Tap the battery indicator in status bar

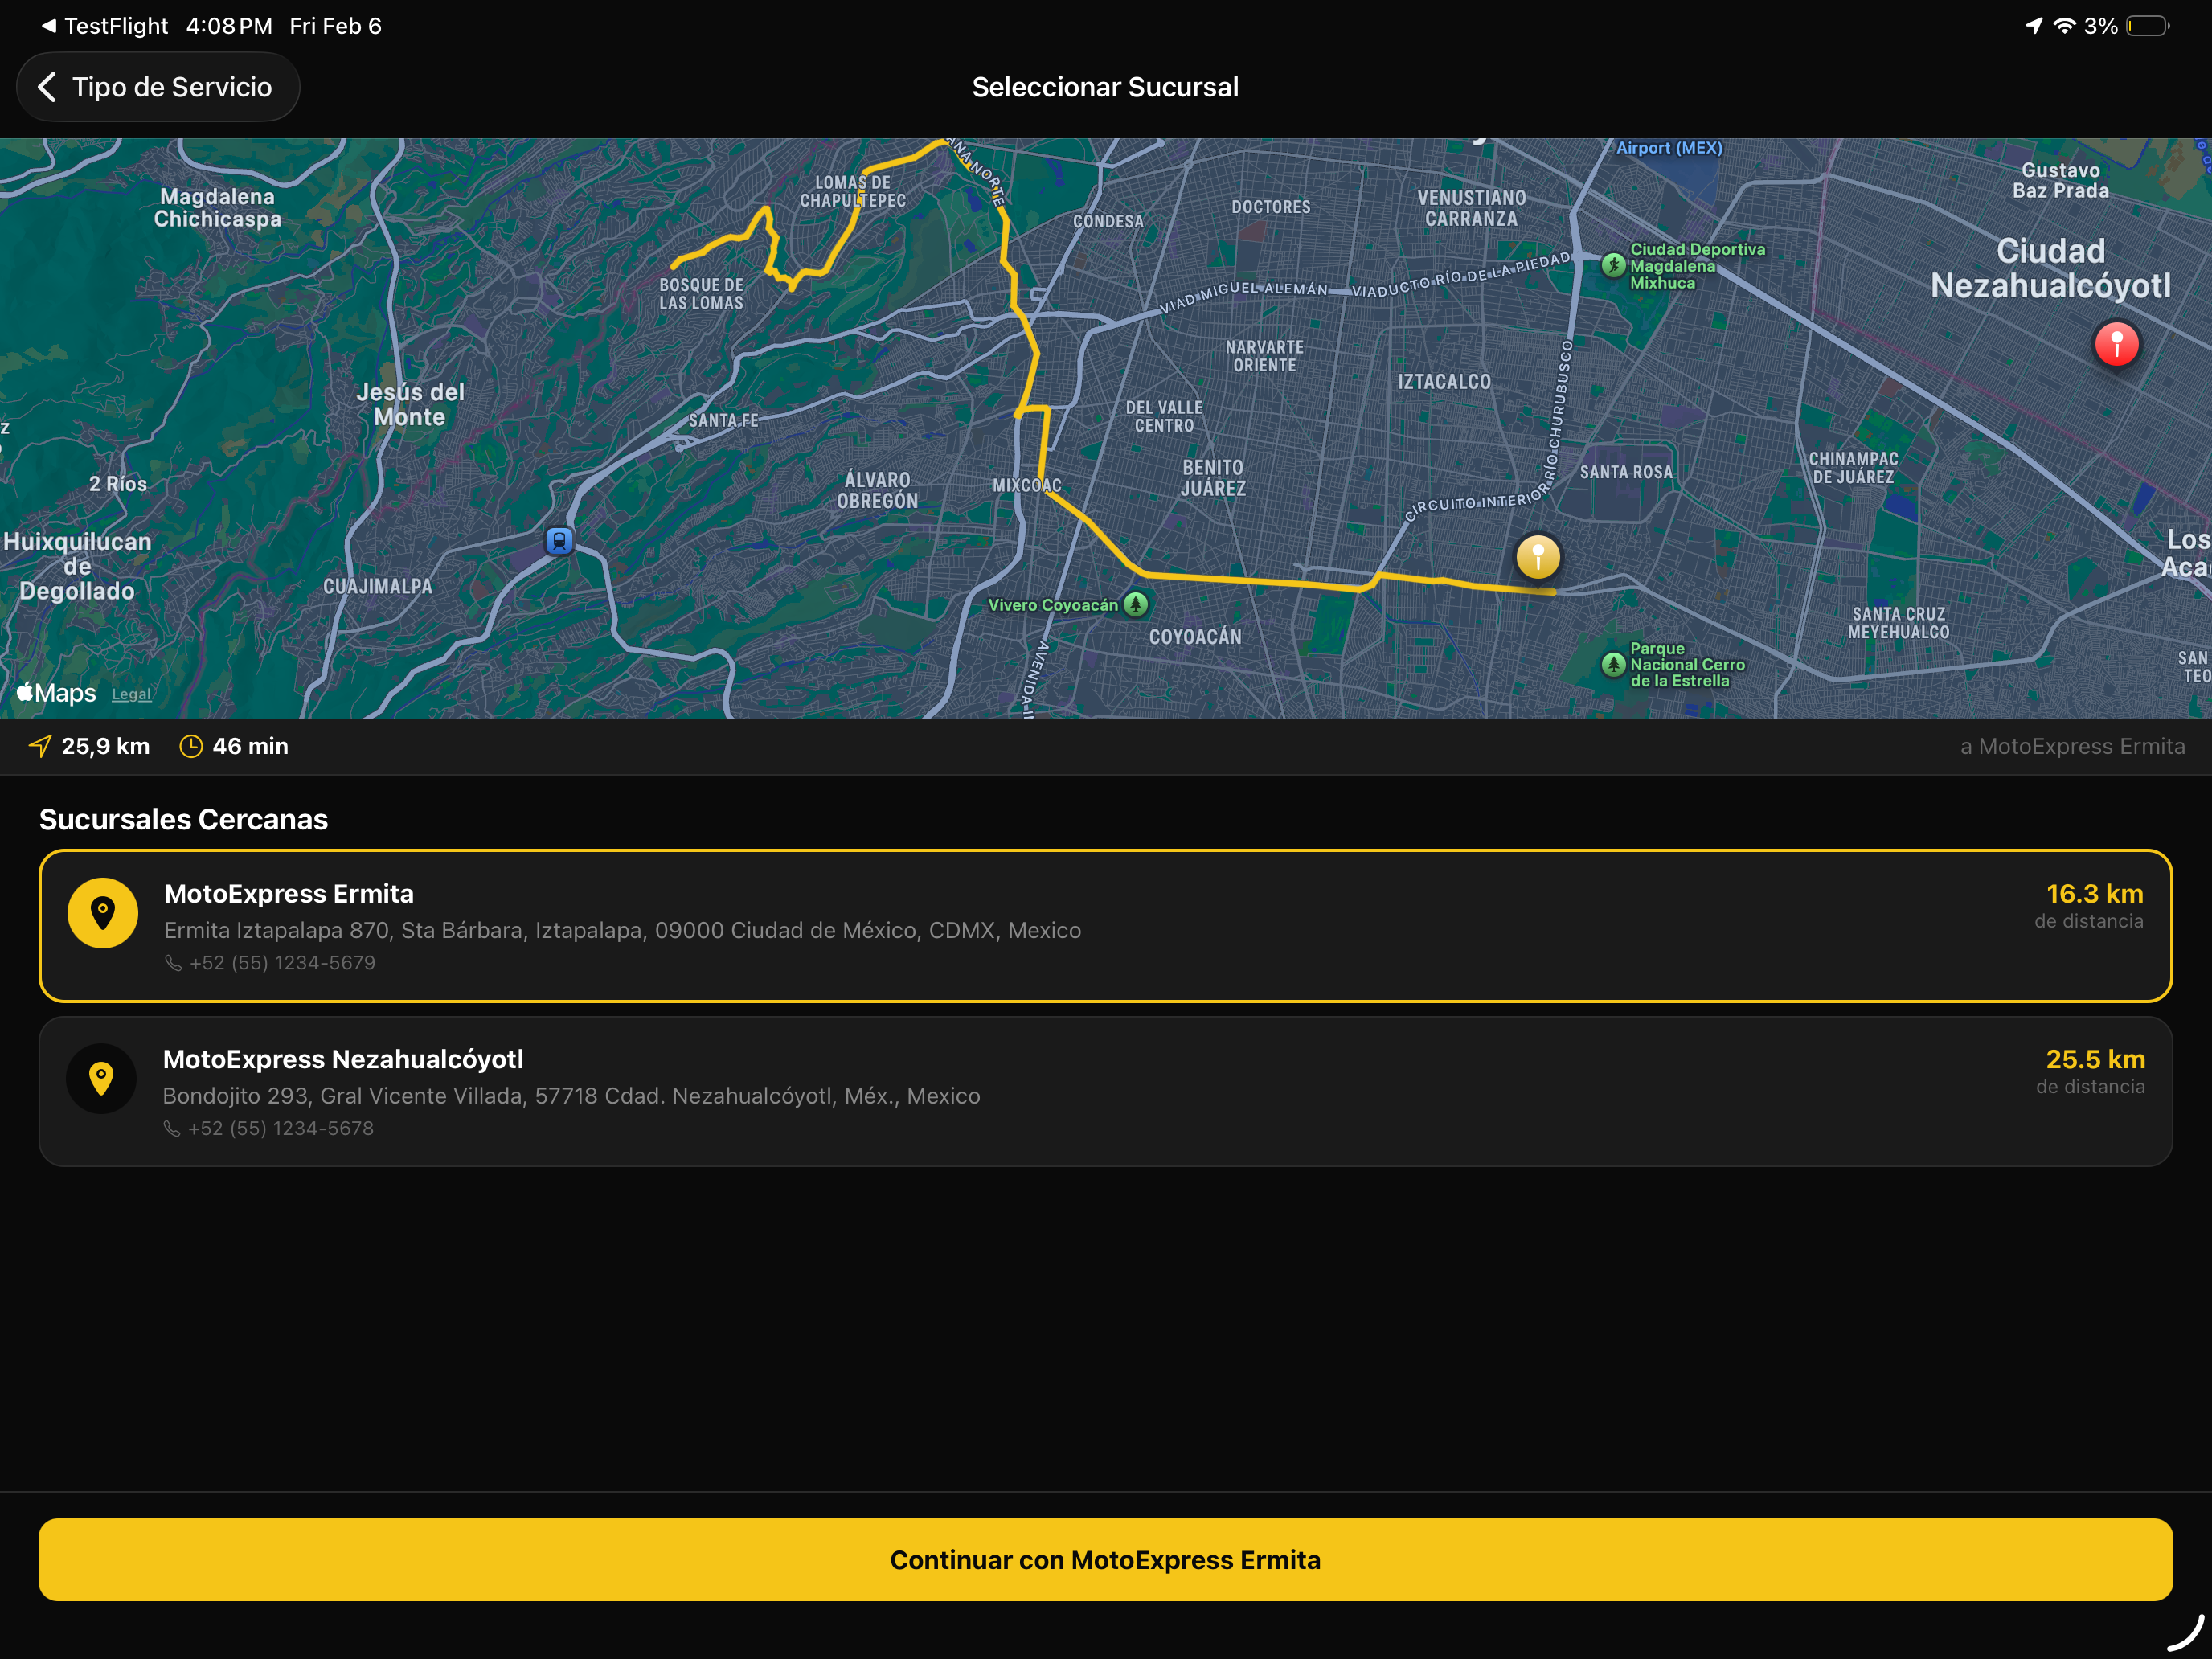point(2147,26)
